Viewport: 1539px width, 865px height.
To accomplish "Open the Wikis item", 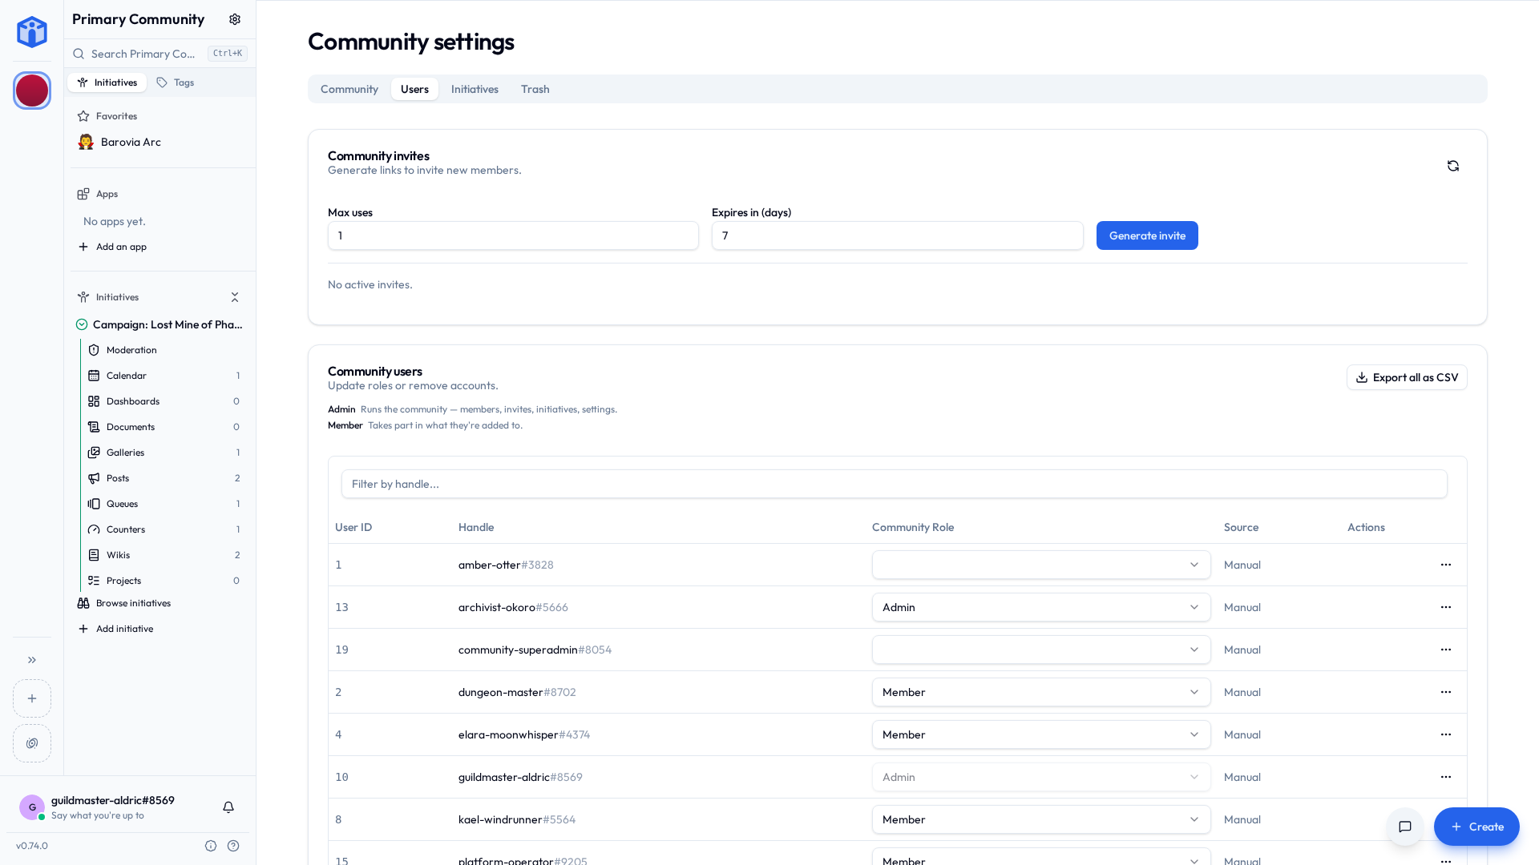I will pos(165,555).
